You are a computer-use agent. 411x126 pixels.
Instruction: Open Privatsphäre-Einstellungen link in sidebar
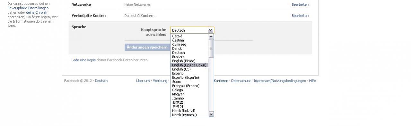tap(28, 8)
